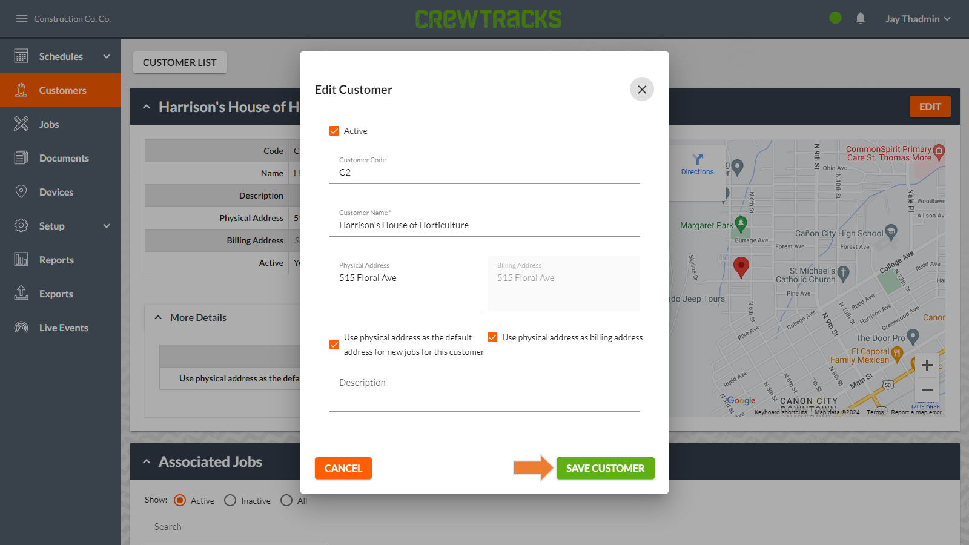The image size is (969, 545).
Task: Click the Jobs tools icon
Action: pyautogui.click(x=21, y=124)
